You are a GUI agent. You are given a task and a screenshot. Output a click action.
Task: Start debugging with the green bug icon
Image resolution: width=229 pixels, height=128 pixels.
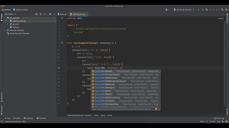pyautogui.click(x=203, y=10)
